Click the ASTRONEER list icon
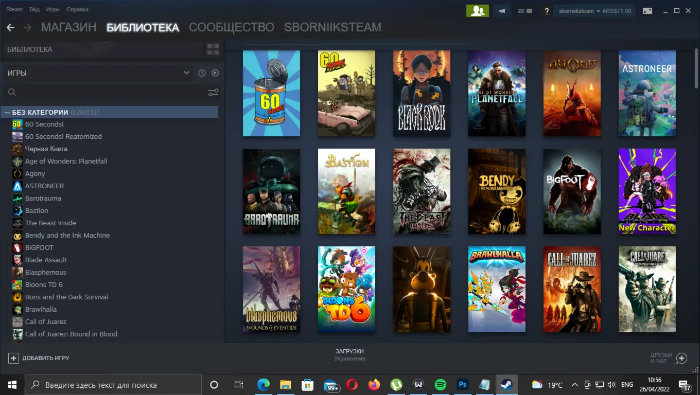This screenshot has height=395, width=700. click(17, 186)
